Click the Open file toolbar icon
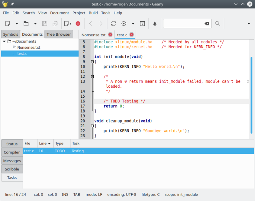The height and width of the screenshot is (201, 255). tap(26, 24)
